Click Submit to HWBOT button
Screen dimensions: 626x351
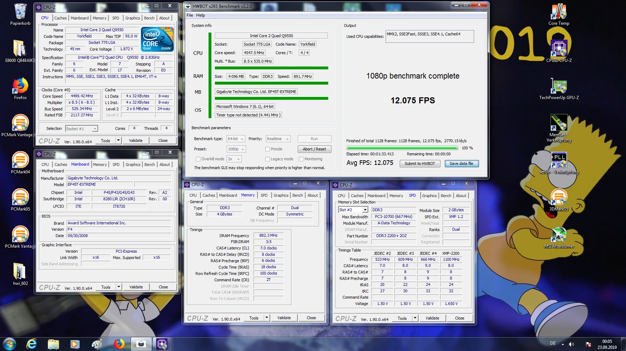point(420,163)
